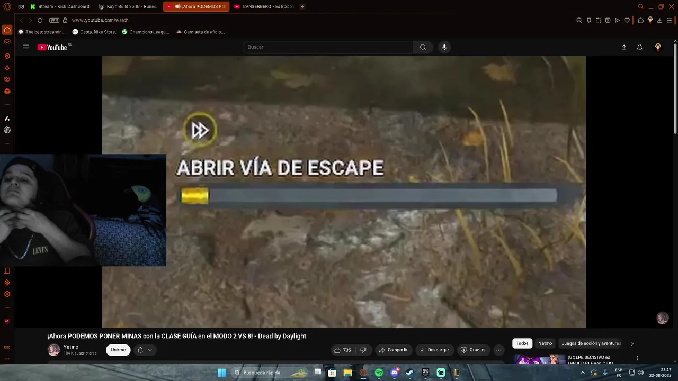Open the extensions puzzle icon
678x381 pixels.
click(640, 20)
